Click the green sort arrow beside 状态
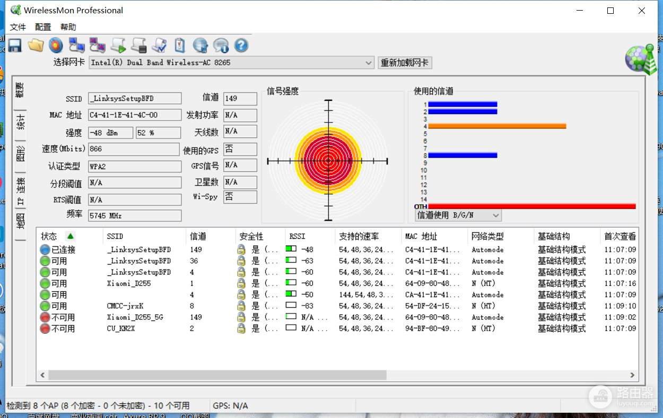Screen dimensions: 663x418 point(70,236)
